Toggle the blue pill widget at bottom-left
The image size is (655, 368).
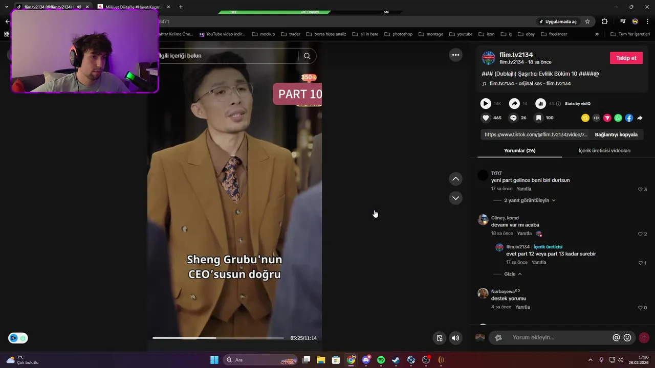coord(18,338)
